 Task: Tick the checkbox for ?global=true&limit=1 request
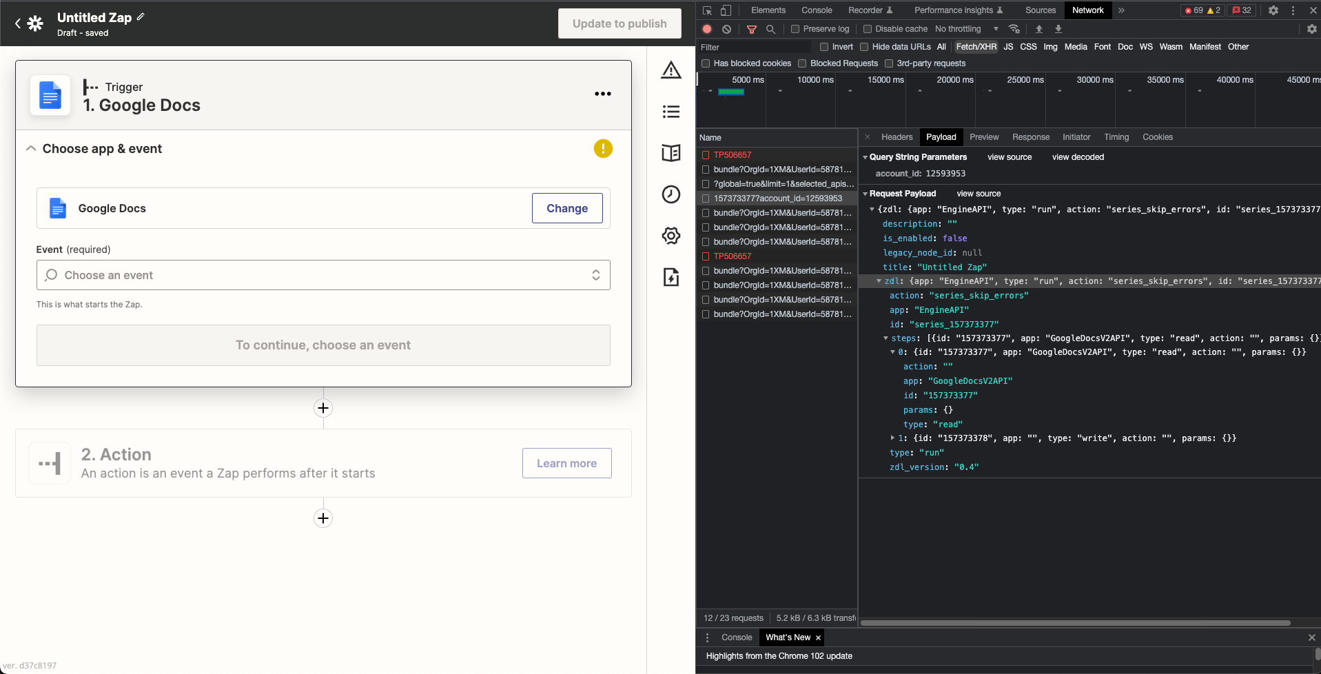click(706, 184)
